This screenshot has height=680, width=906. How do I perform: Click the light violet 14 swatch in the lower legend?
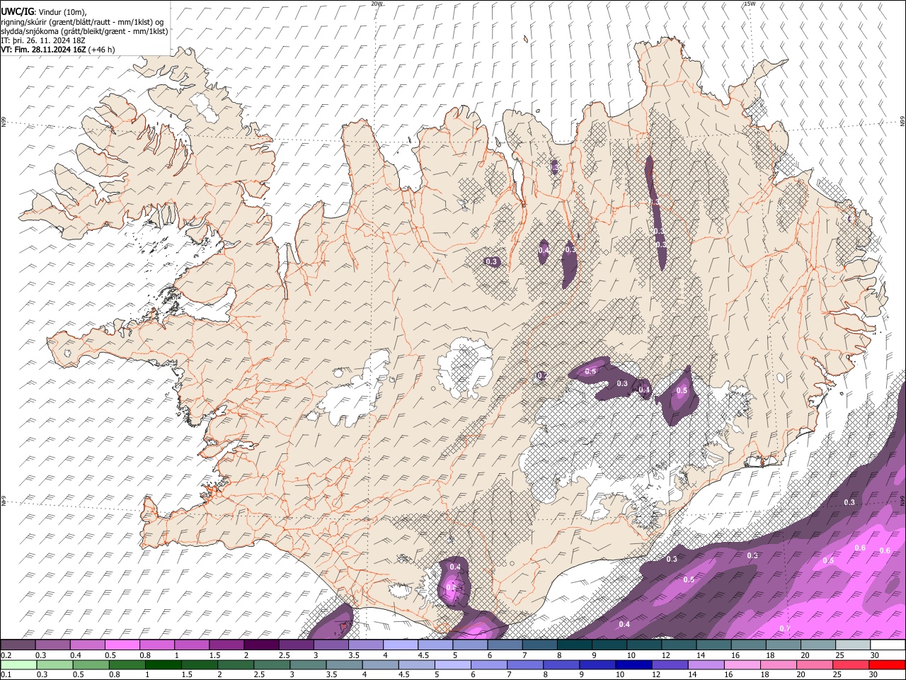pos(706,664)
